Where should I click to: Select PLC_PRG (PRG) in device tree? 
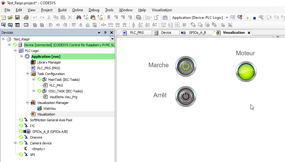[48, 68]
